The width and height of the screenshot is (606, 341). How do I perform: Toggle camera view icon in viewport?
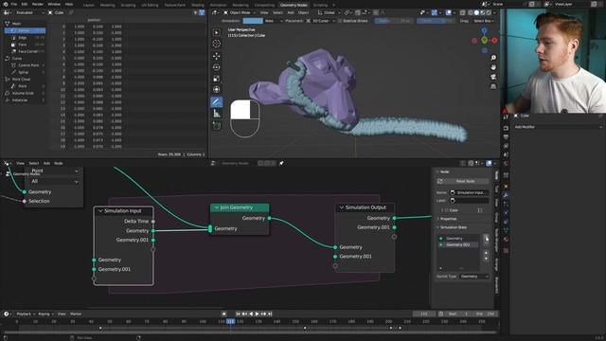[x=493, y=77]
